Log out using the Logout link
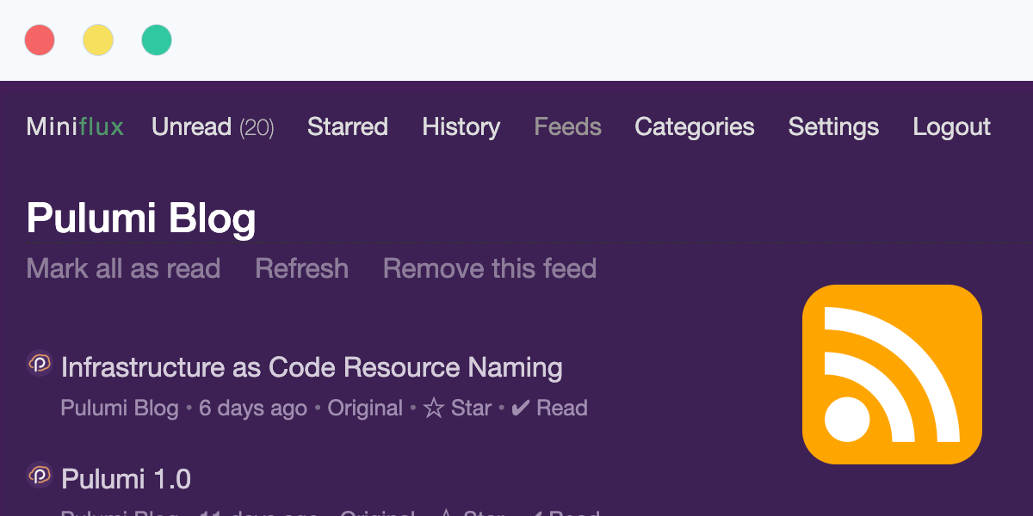The image size is (1033, 516). [x=951, y=127]
